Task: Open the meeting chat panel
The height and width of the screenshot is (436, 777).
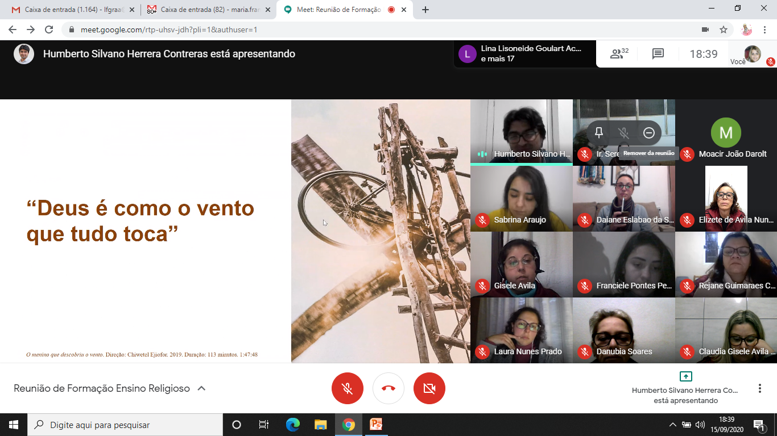Action: click(658, 54)
